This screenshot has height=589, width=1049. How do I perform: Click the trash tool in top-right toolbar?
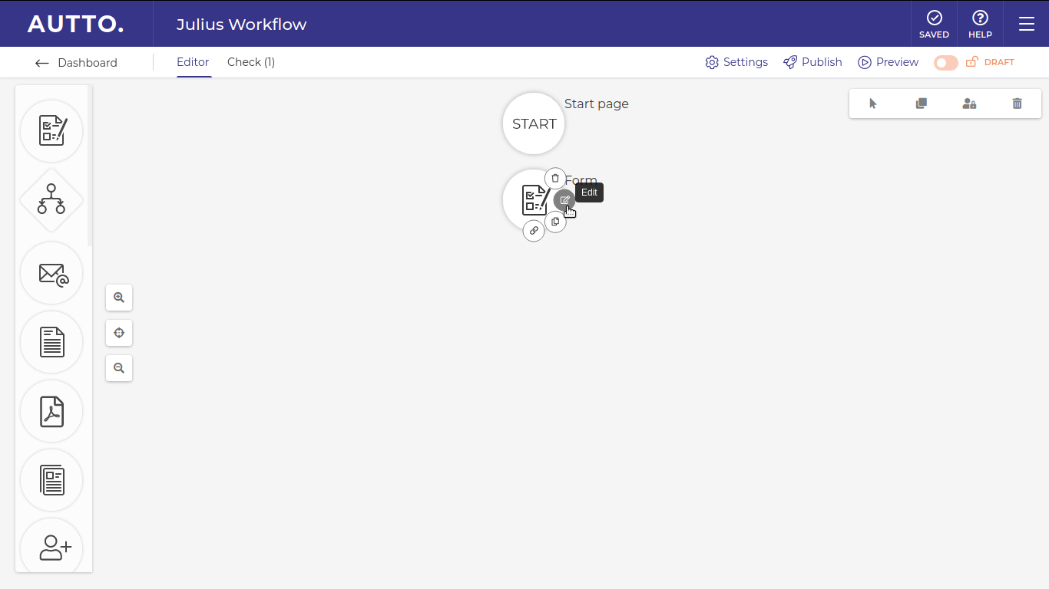[x=1018, y=104]
